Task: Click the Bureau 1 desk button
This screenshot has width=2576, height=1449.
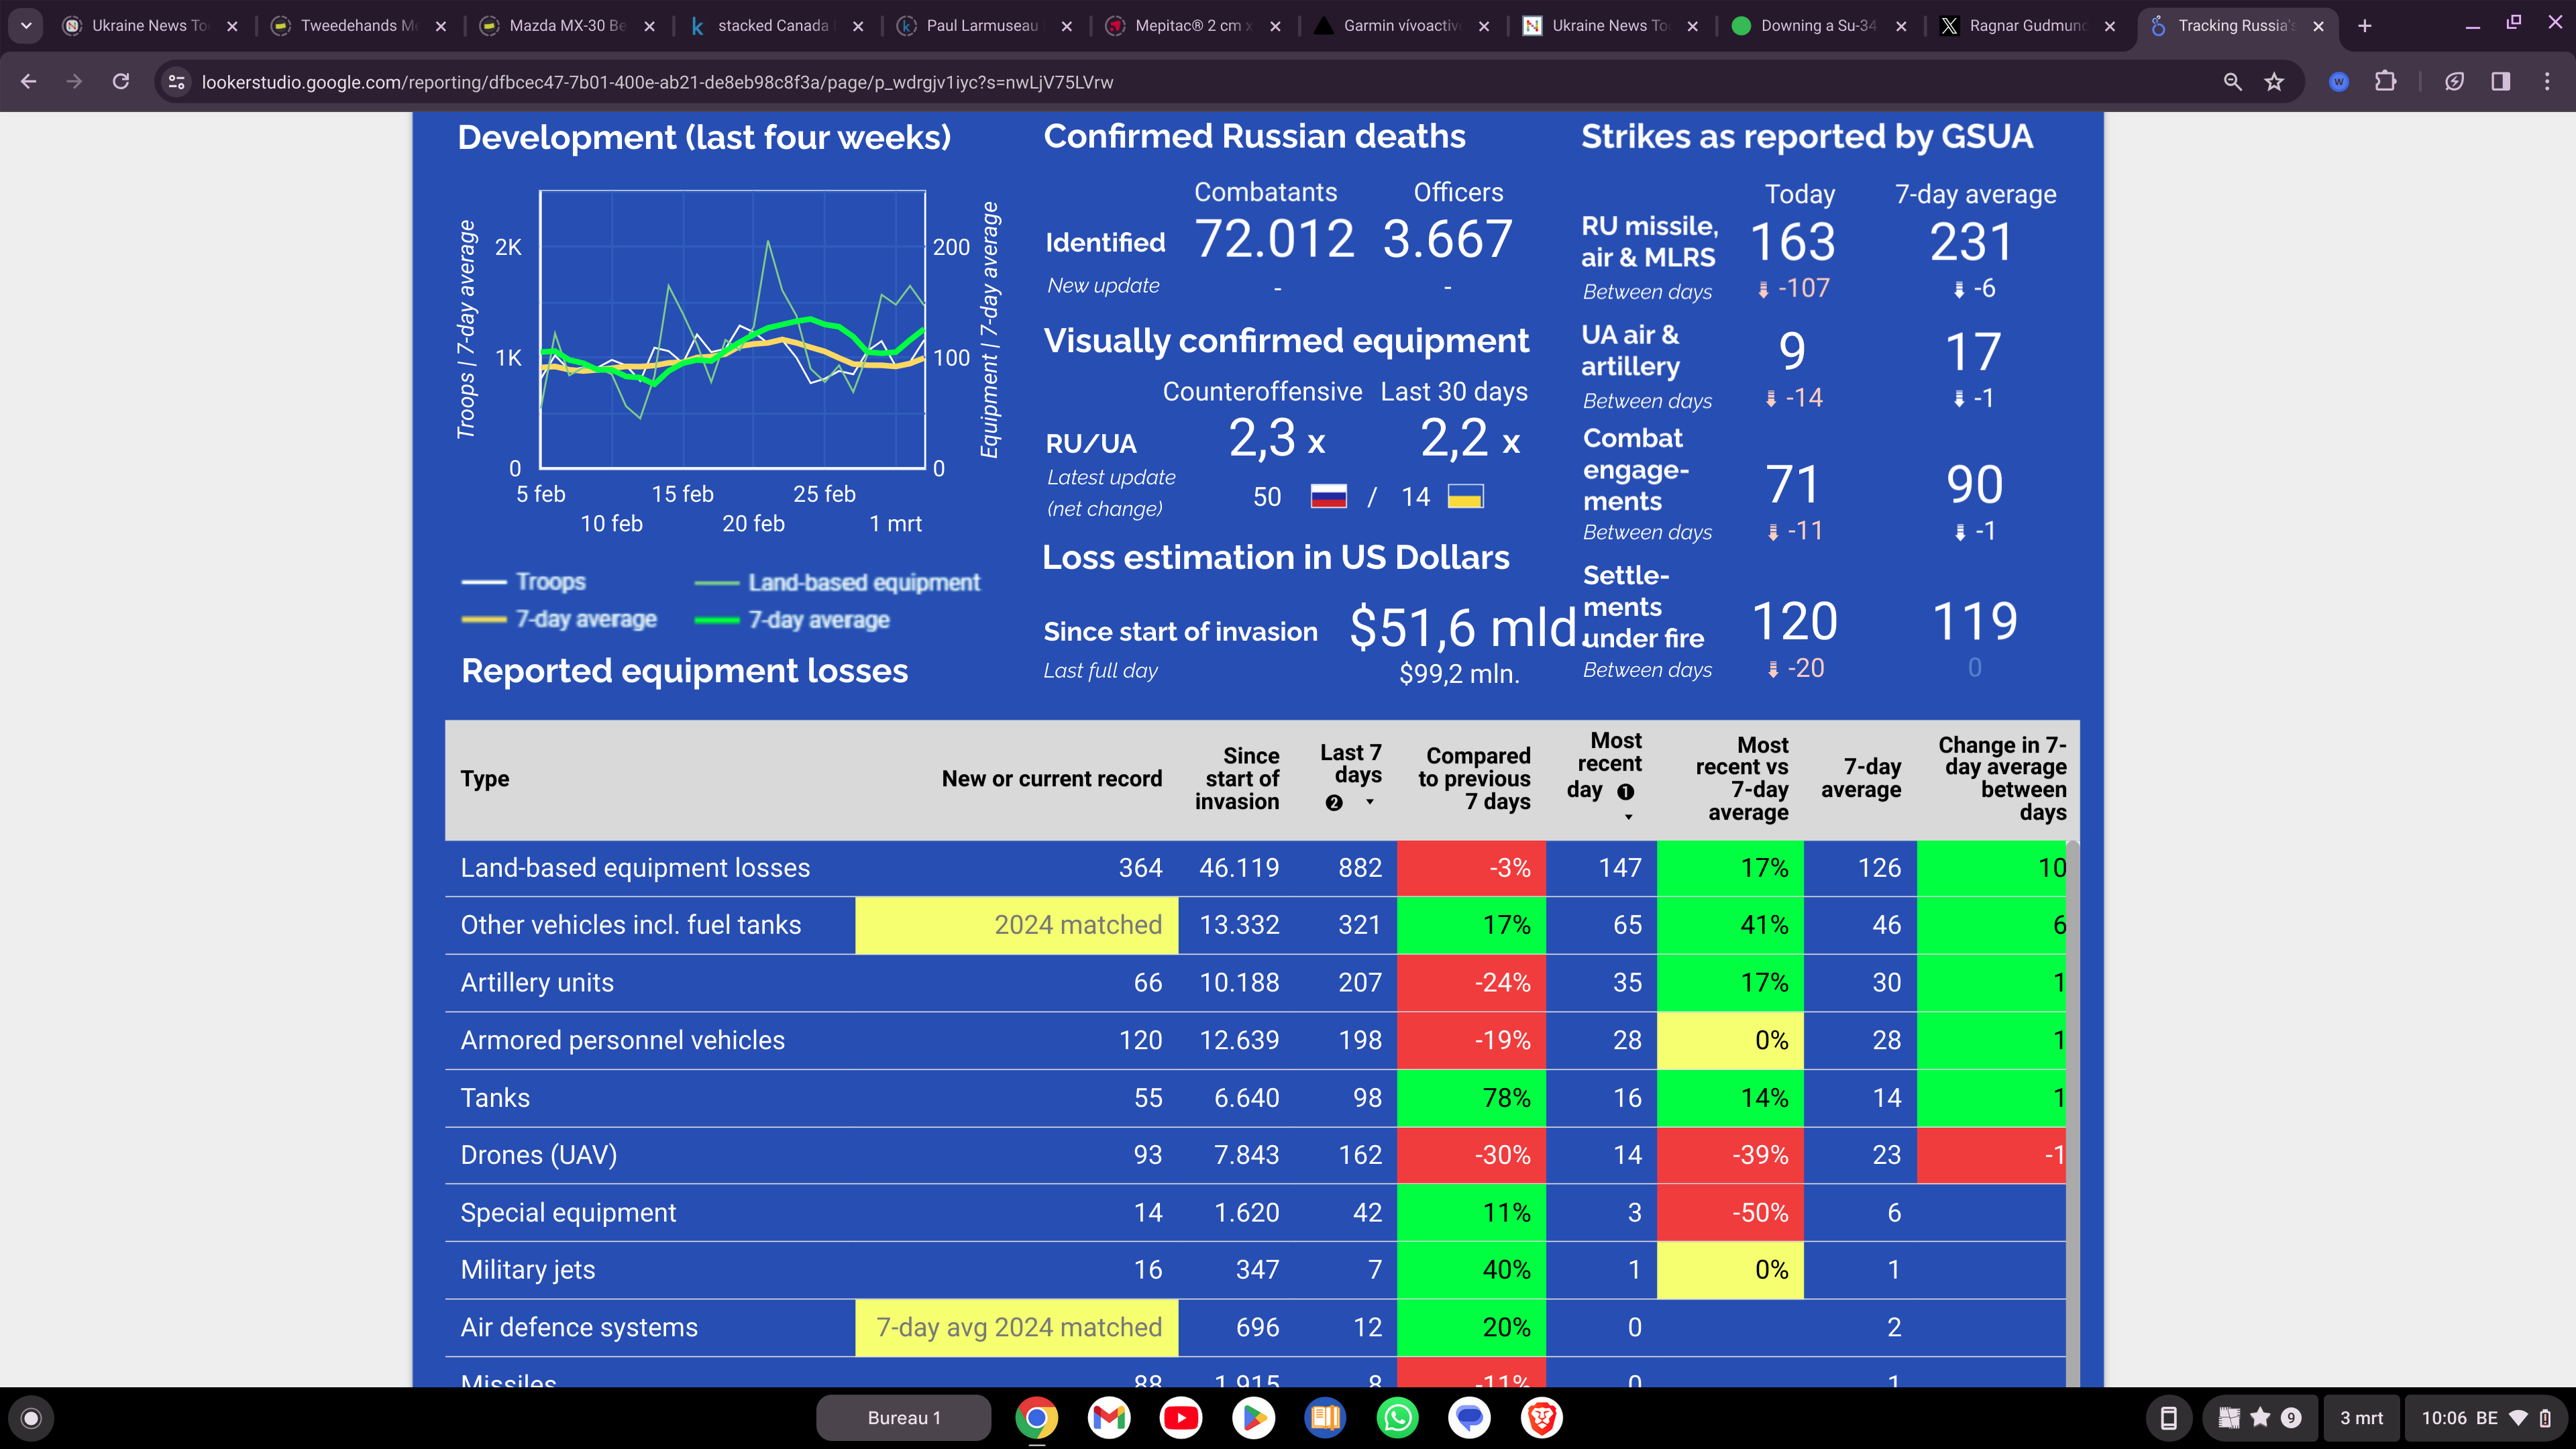Action: click(x=903, y=1417)
